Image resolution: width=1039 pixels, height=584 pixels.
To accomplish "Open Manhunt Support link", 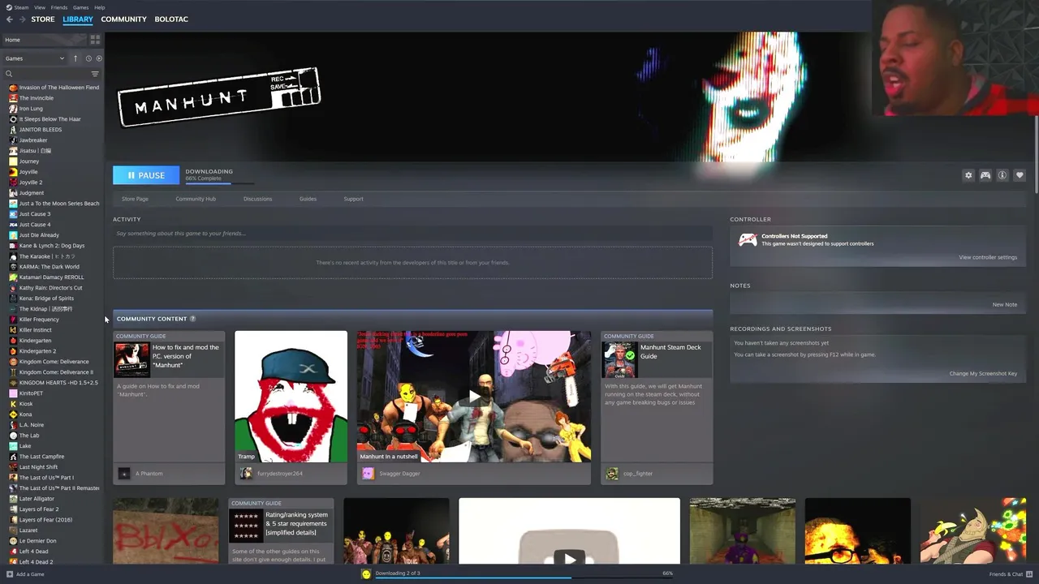I will 353,199.
